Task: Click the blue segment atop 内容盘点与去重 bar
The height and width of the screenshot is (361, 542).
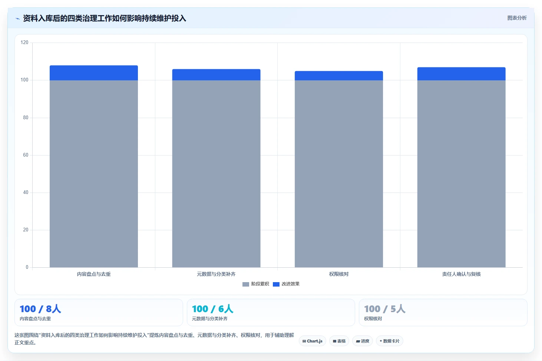Action: pos(94,73)
